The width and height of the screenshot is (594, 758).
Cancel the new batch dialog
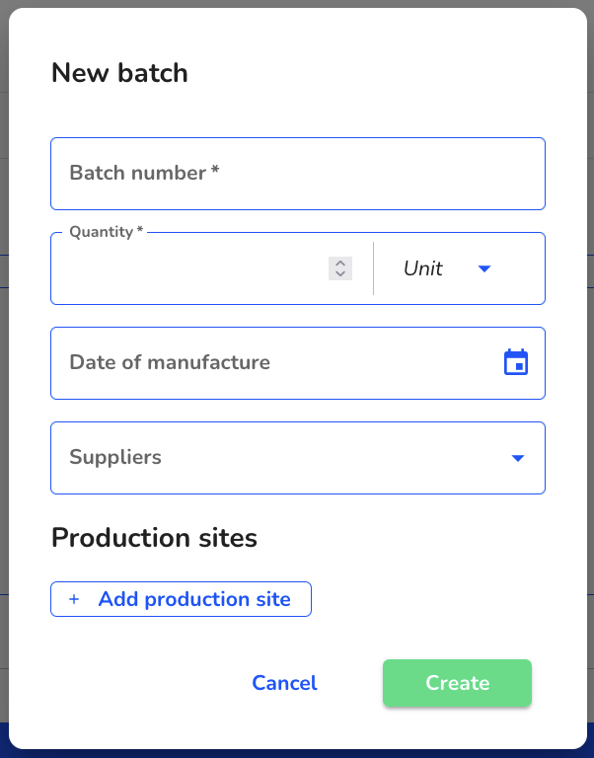(285, 683)
